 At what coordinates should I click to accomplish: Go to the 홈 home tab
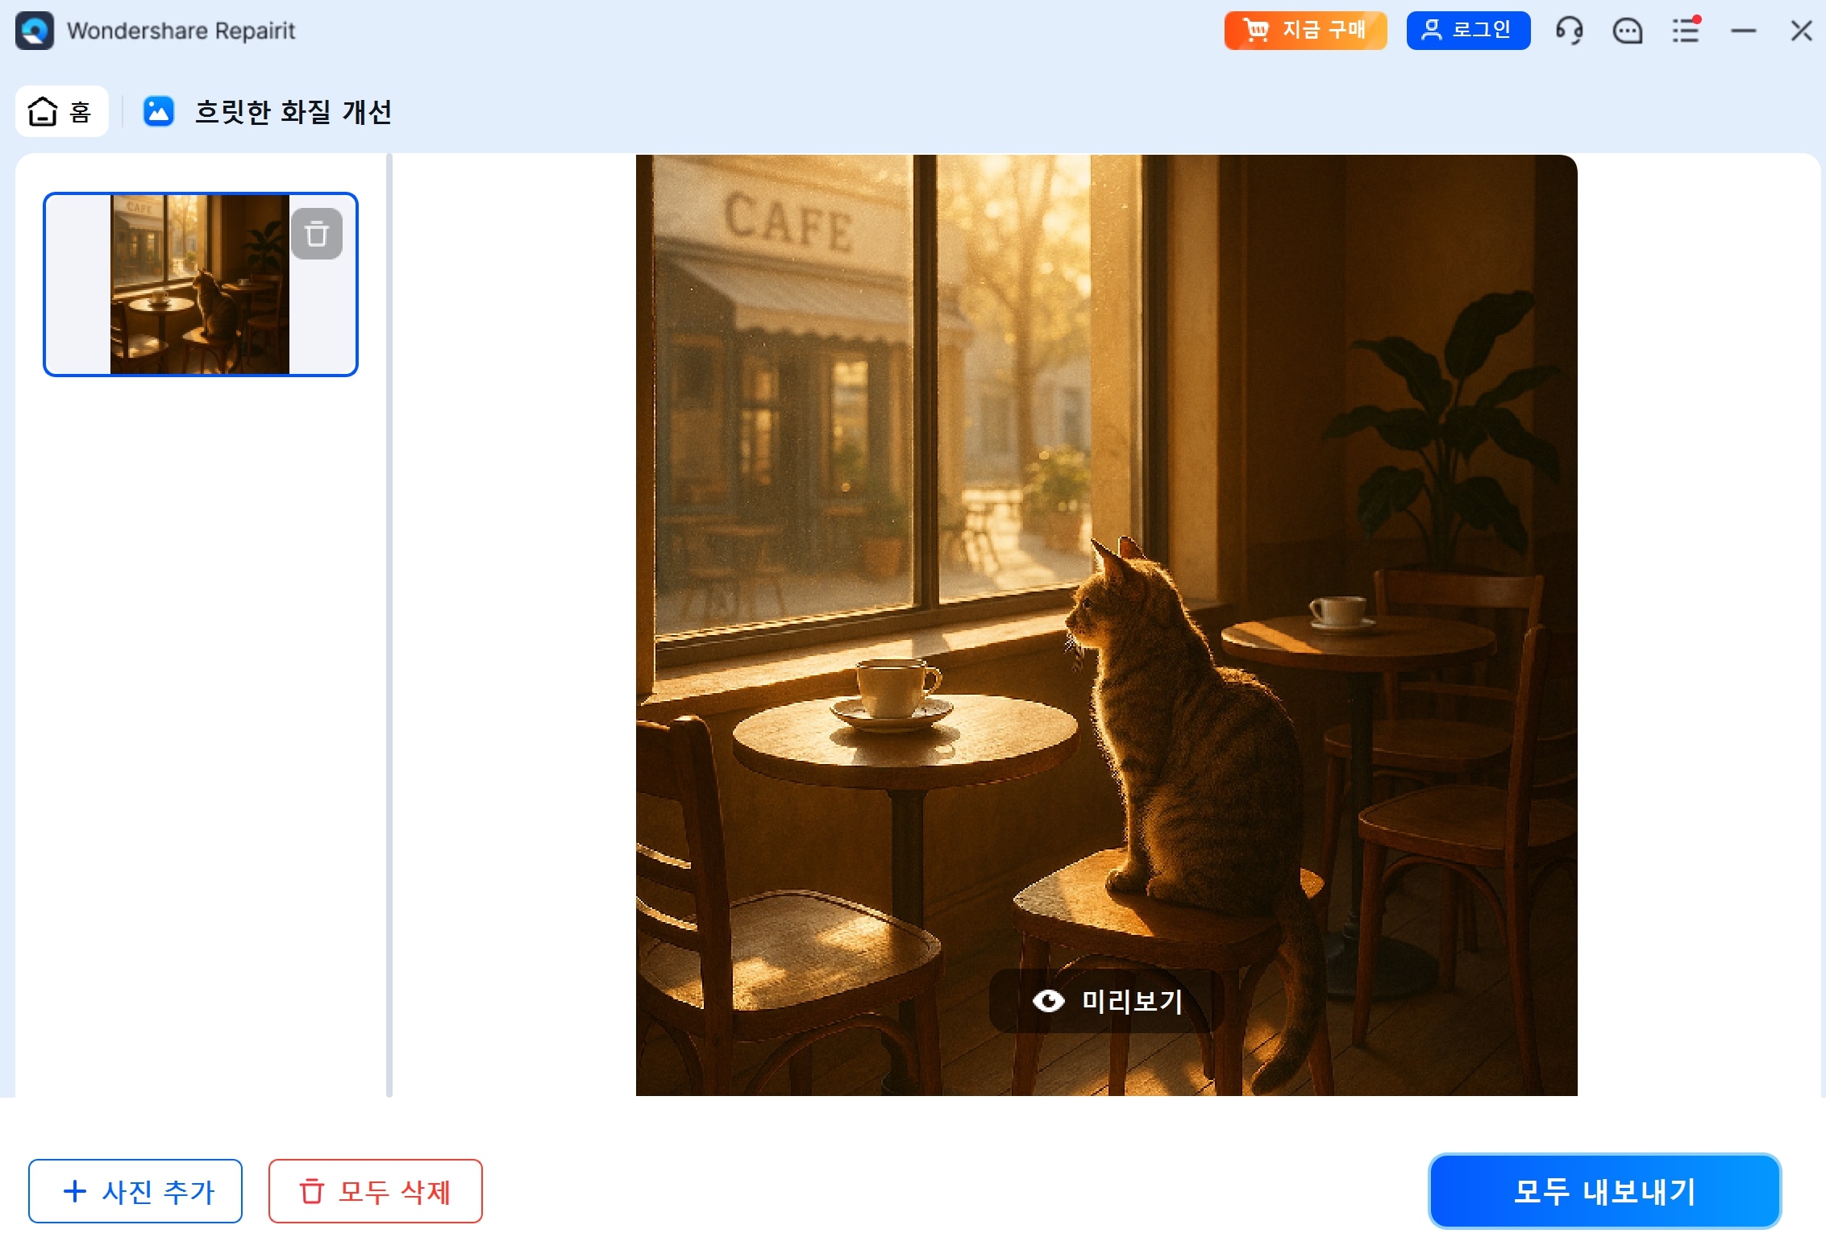[61, 111]
